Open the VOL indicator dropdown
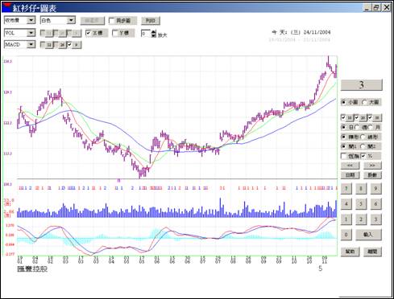 [x=31, y=33]
